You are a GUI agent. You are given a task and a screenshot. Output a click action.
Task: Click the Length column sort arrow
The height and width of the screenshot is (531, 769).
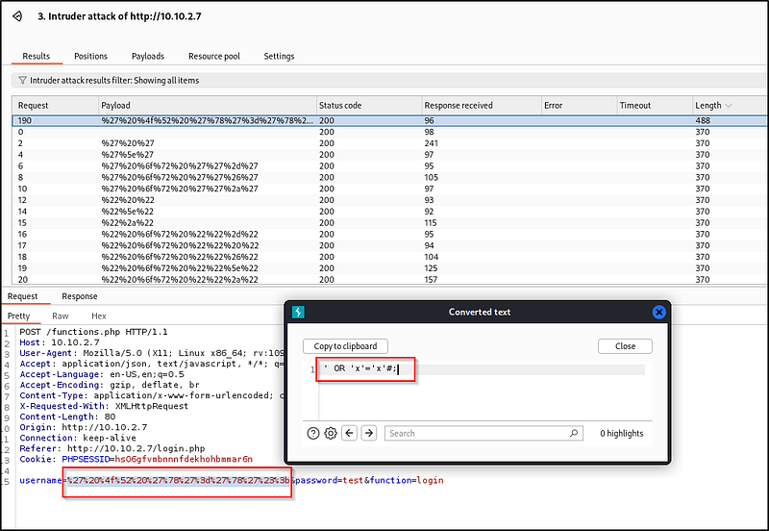[x=728, y=106]
